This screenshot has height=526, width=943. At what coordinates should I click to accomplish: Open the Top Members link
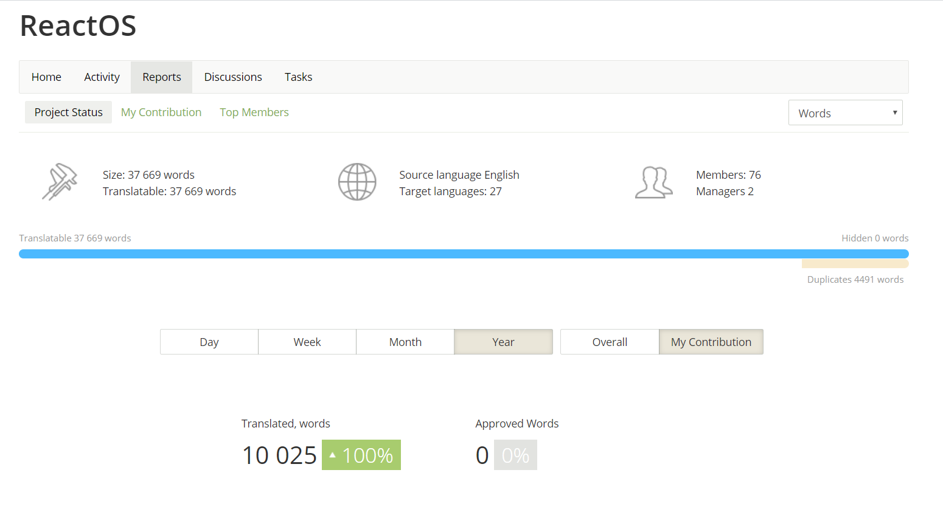(x=254, y=112)
